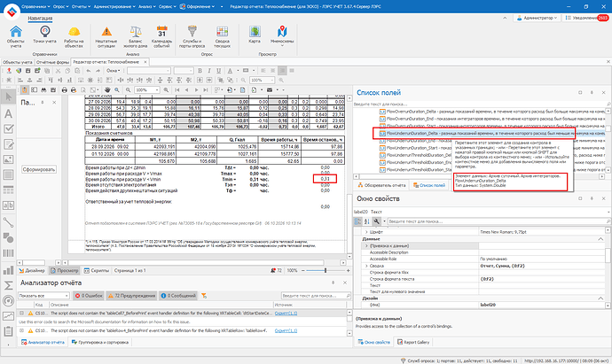This screenshot has height=364, width=612.
Task: Toggle the 0 Ошибок errors filter
Action: 89,296
